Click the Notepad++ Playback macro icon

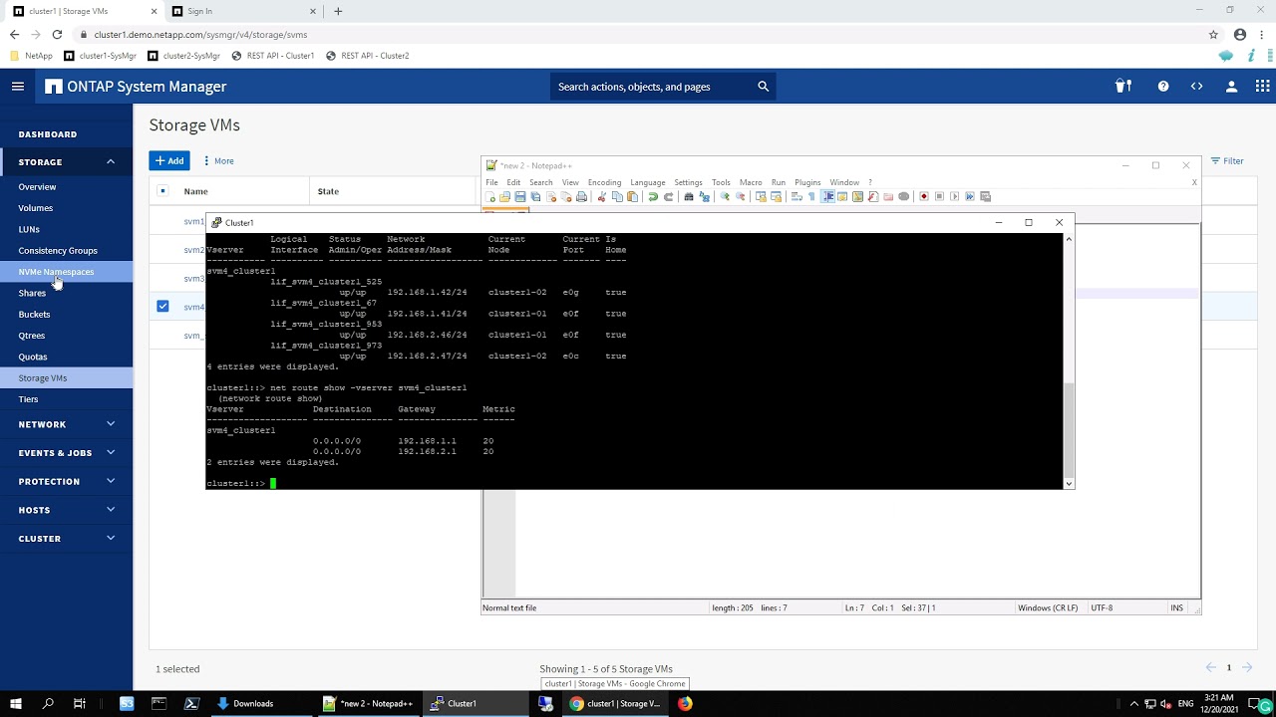tap(955, 196)
